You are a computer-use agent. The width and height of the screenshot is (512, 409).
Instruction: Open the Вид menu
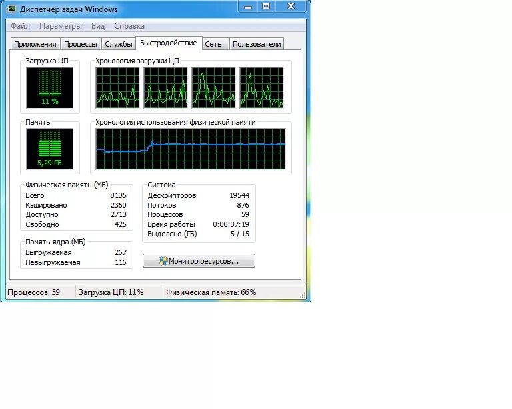pos(98,26)
